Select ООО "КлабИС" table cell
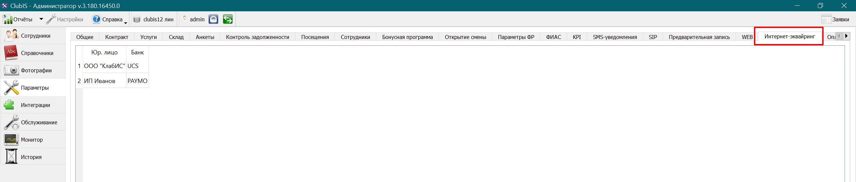 [104, 66]
